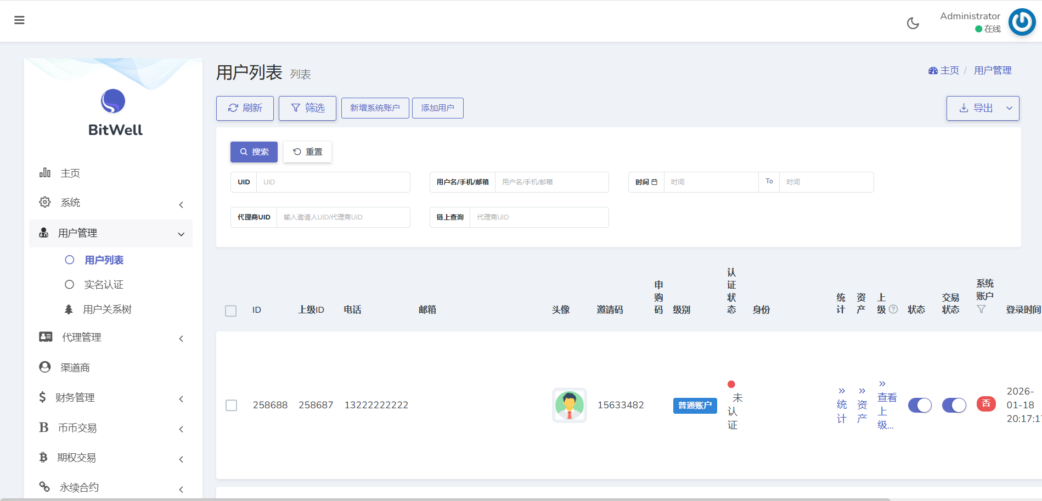Click the 添加用户 button
This screenshot has height=501, width=1042.
tap(437, 108)
